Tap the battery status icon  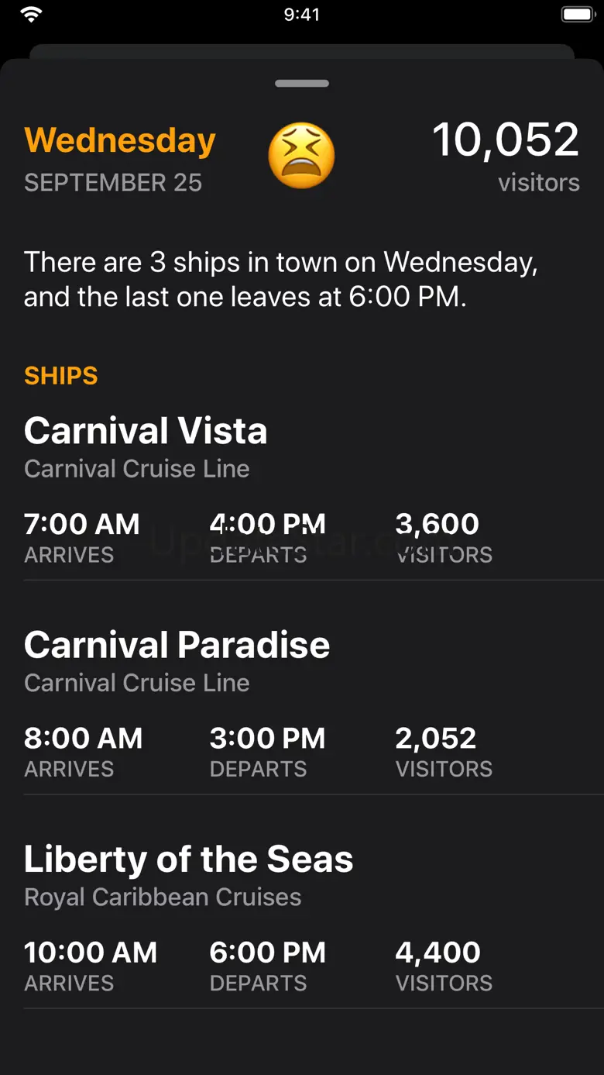click(x=575, y=15)
